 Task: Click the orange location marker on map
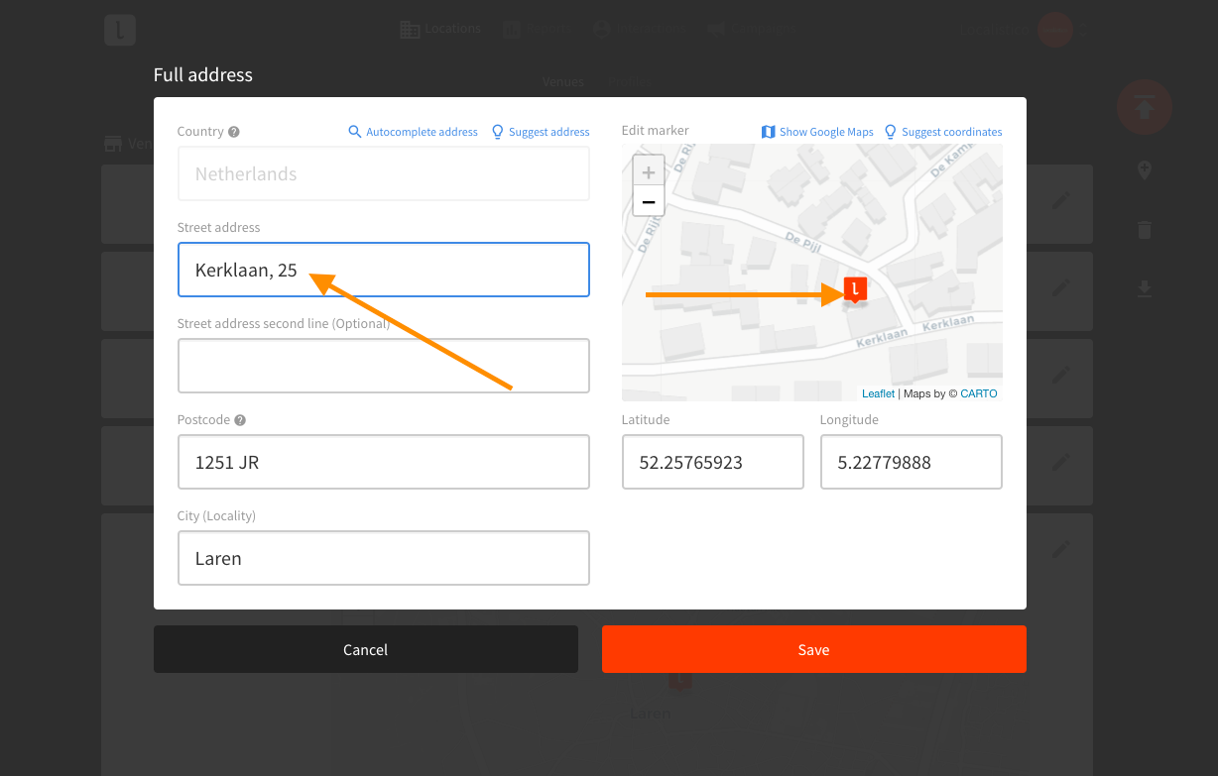click(x=855, y=289)
